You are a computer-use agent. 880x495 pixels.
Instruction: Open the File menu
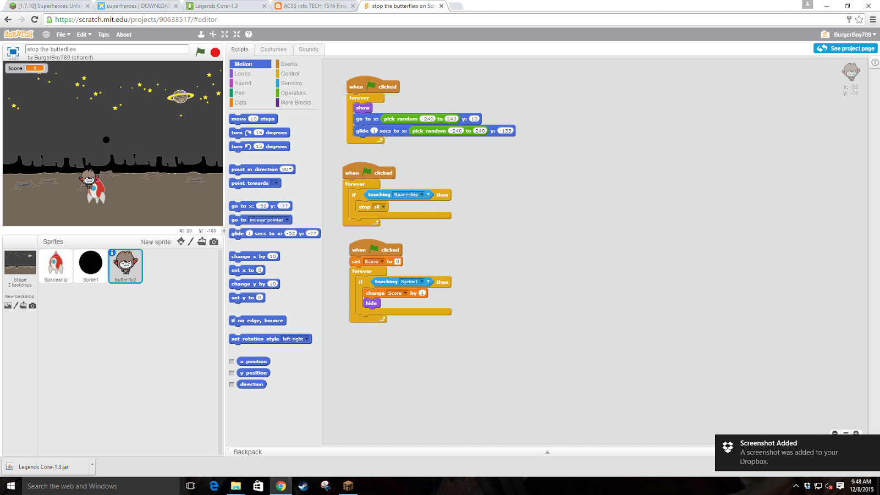[62, 34]
